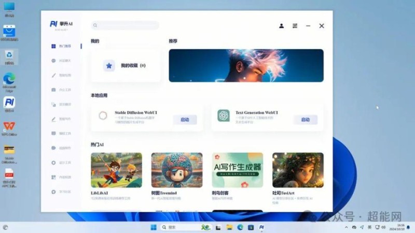The width and height of the screenshot is (415, 233).
Task: Open Microsoft Edge from the taskbar
Action: coord(240,227)
